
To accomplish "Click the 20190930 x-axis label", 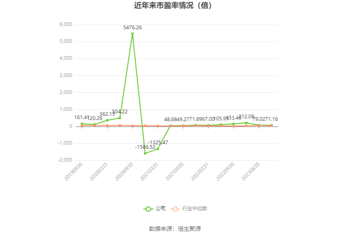I will click(73, 171).
